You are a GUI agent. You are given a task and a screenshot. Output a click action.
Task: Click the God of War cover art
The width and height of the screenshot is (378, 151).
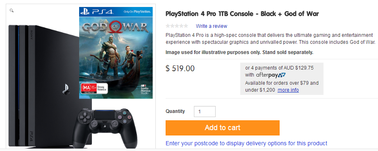(116, 53)
